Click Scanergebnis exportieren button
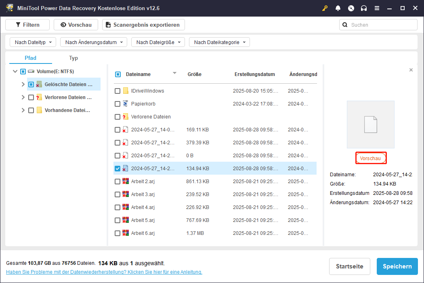 [143, 25]
